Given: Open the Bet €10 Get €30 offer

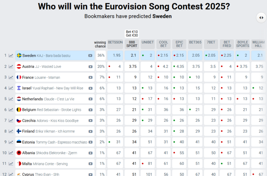Looking at the screenshot, I should click(132, 33).
